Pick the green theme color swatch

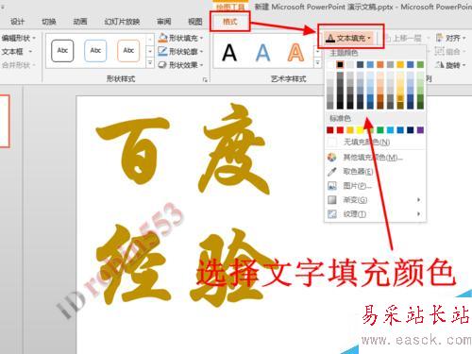click(420, 65)
